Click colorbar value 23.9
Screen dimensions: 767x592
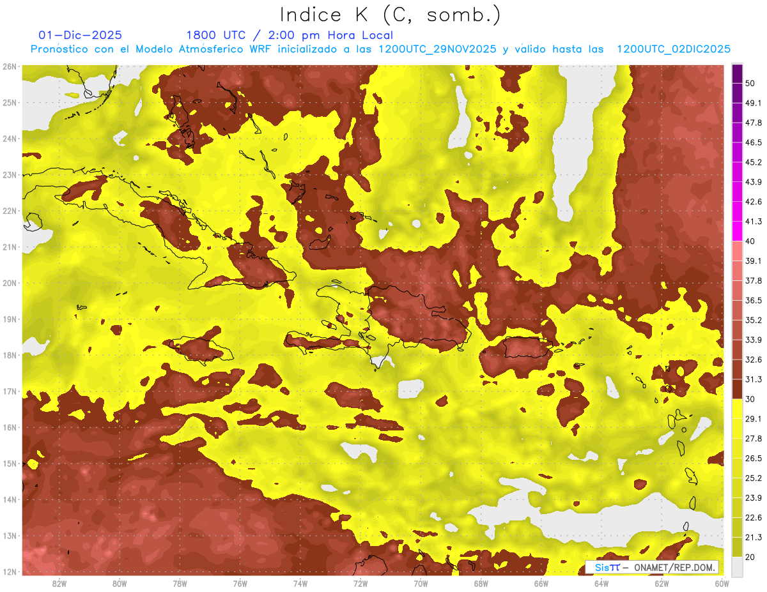click(753, 498)
